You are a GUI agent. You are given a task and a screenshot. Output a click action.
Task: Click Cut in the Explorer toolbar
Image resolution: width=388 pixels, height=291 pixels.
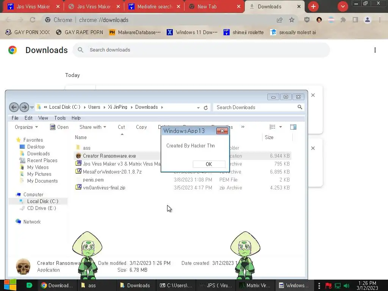point(121,127)
